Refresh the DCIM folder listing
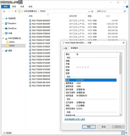The image size is (130, 136). coord(92,11)
